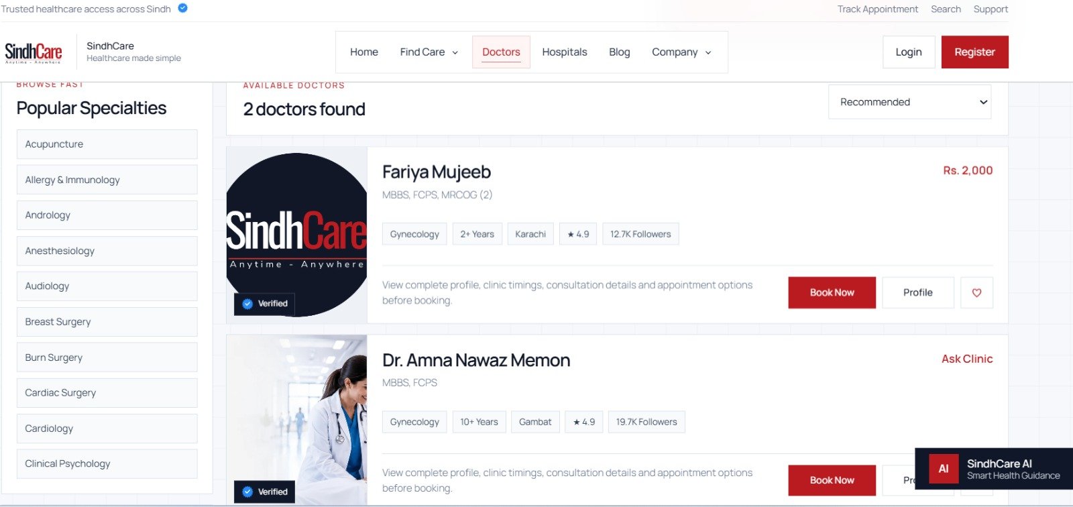The width and height of the screenshot is (1073, 507).
Task: Click the 19.7K Followers tag
Action: (x=646, y=422)
